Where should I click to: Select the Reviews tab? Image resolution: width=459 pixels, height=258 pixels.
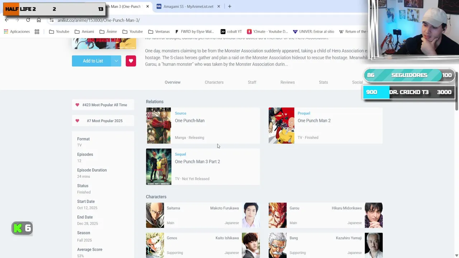(x=288, y=82)
